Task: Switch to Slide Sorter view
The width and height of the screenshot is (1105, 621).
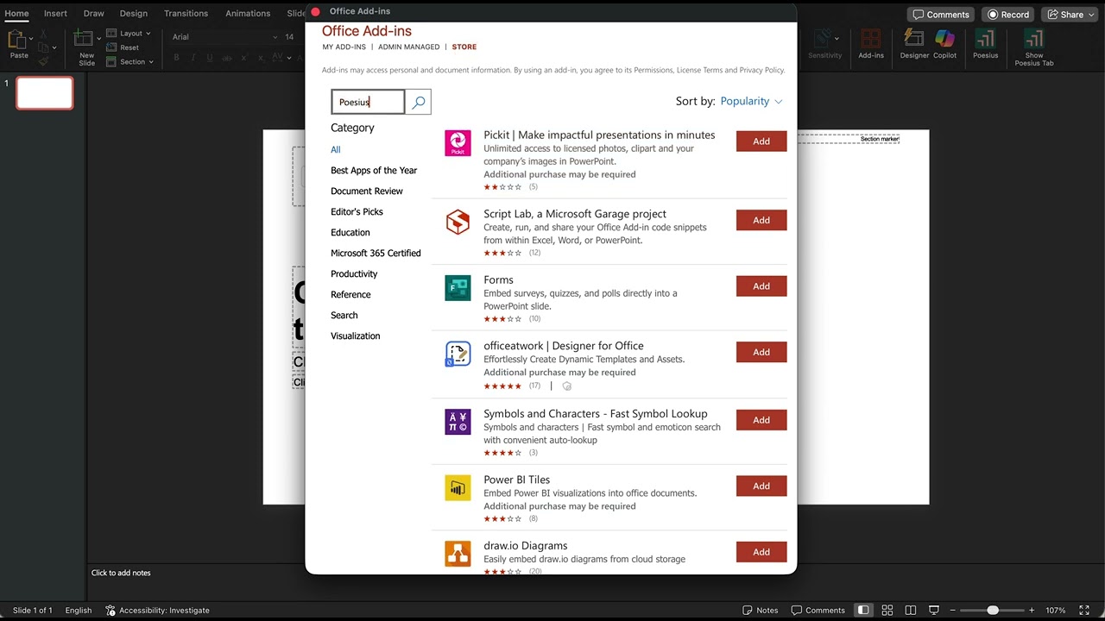Action: click(887, 610)
